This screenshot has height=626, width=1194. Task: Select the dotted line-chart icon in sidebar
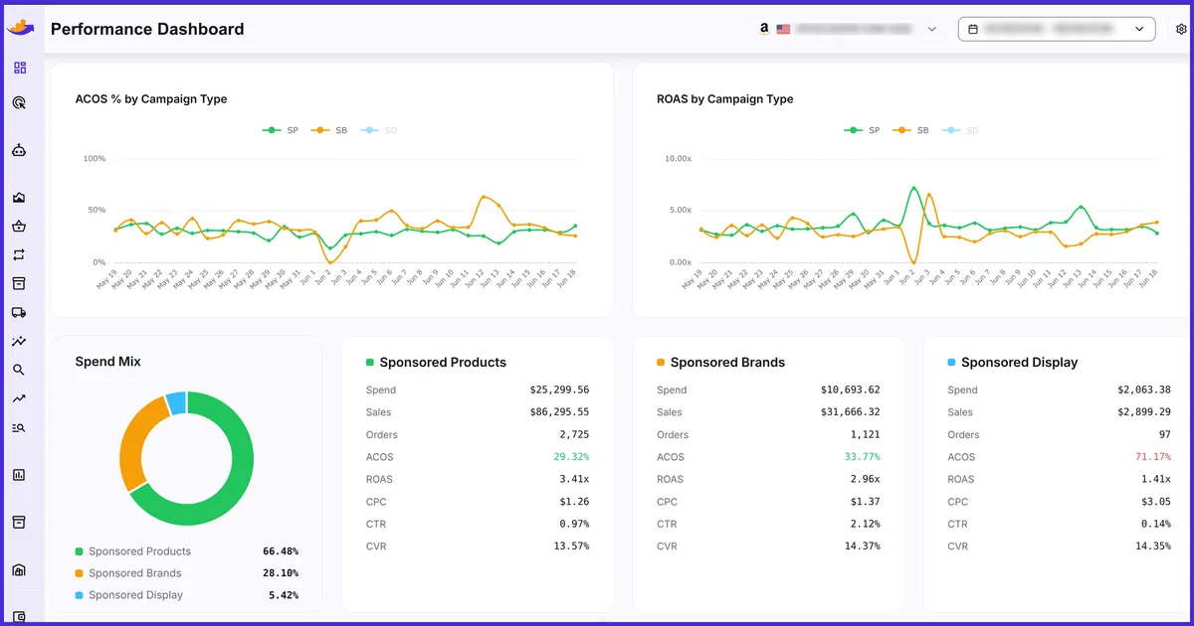click(19, 341)
